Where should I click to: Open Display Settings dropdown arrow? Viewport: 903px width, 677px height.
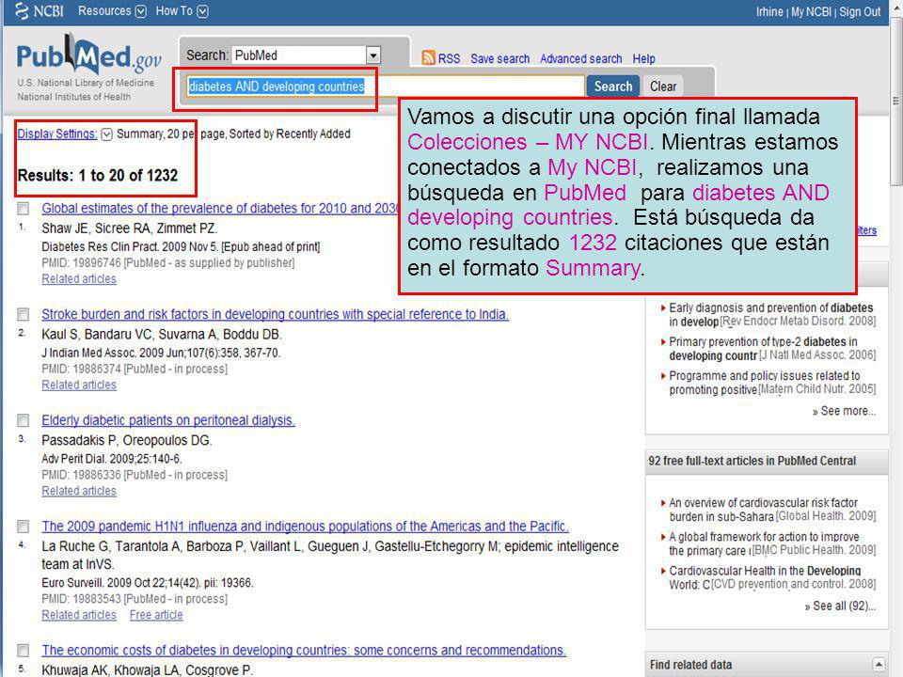pos(106,134)
